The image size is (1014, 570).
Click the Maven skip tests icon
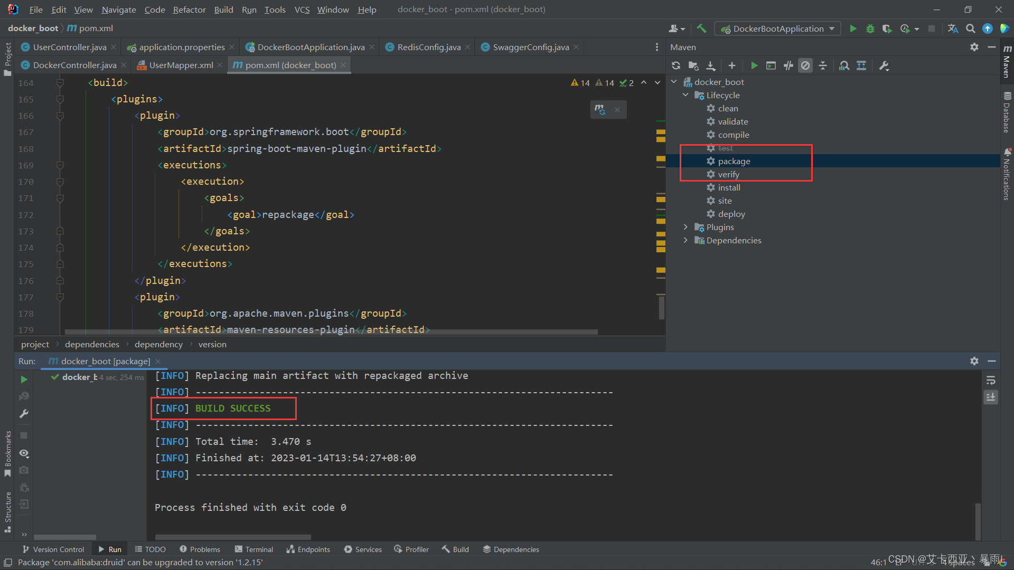point(805,65)
